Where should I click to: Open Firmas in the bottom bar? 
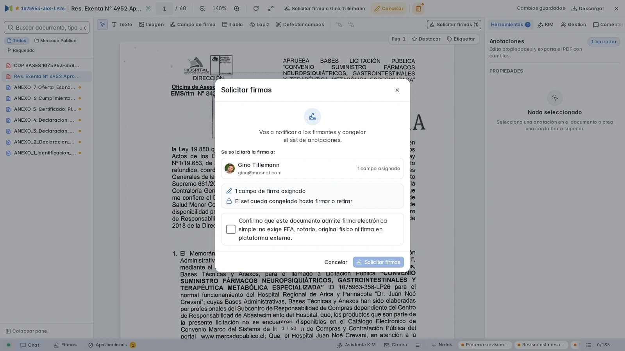[x=65, y=345]
